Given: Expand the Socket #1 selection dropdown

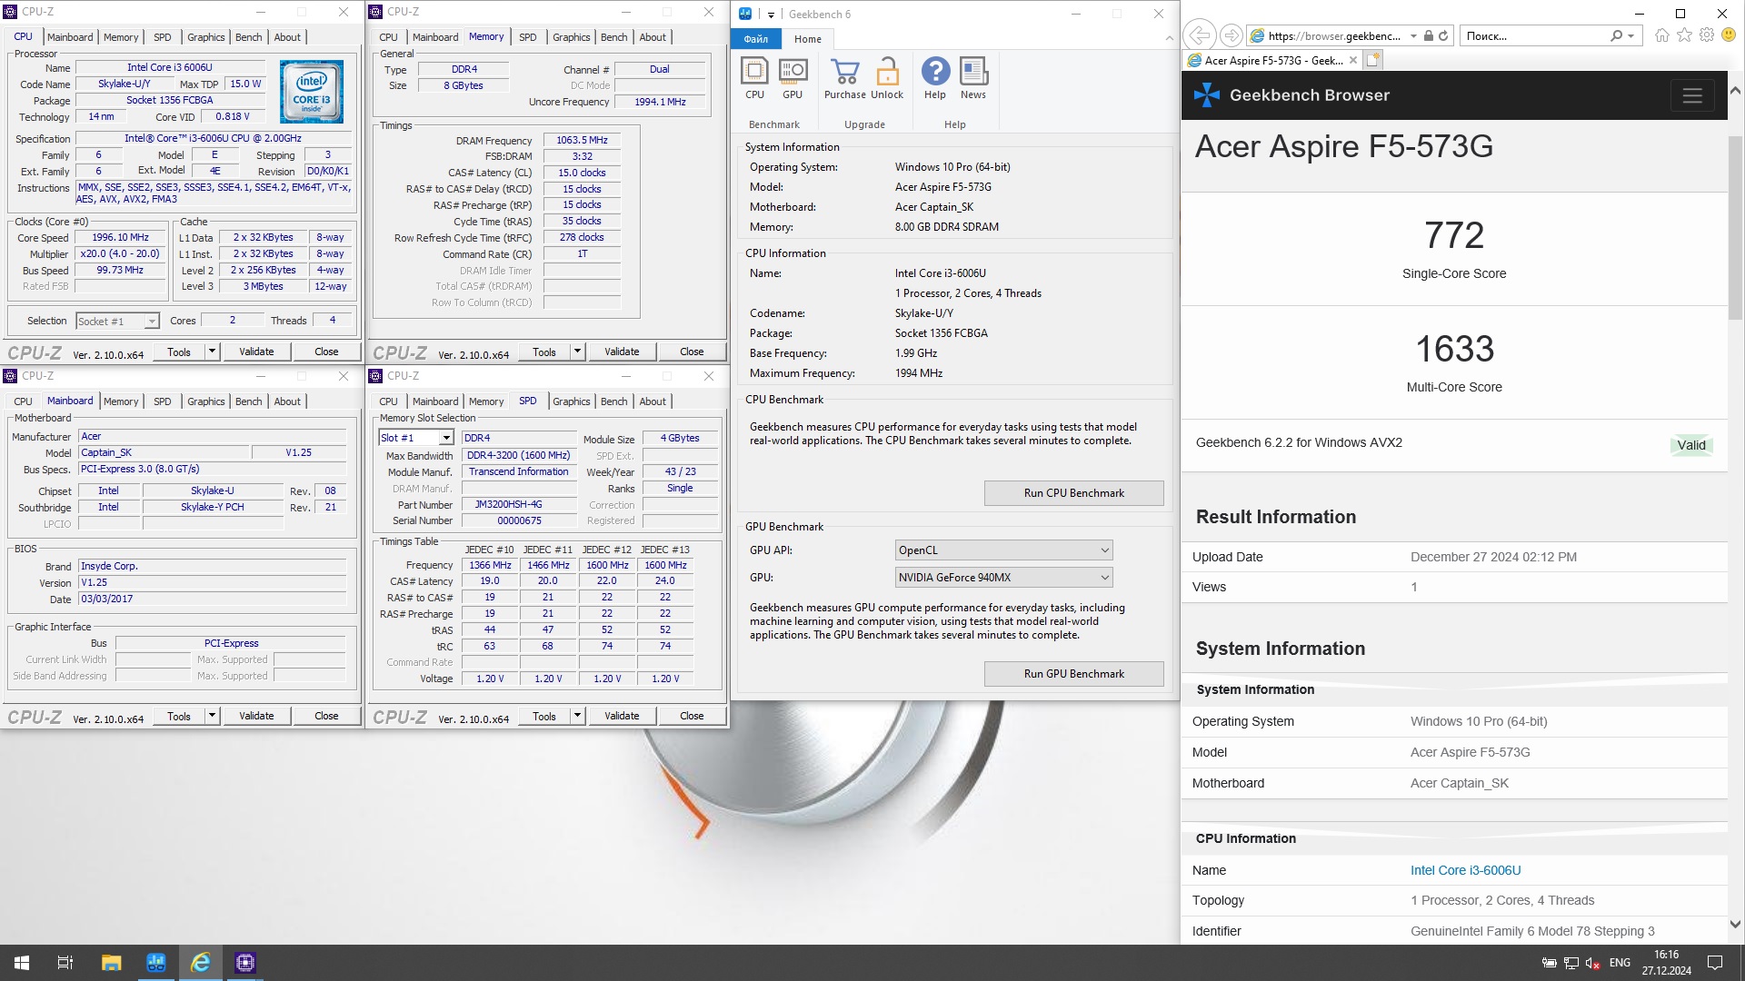Looking at the screenshot, I should coord(152,322).
